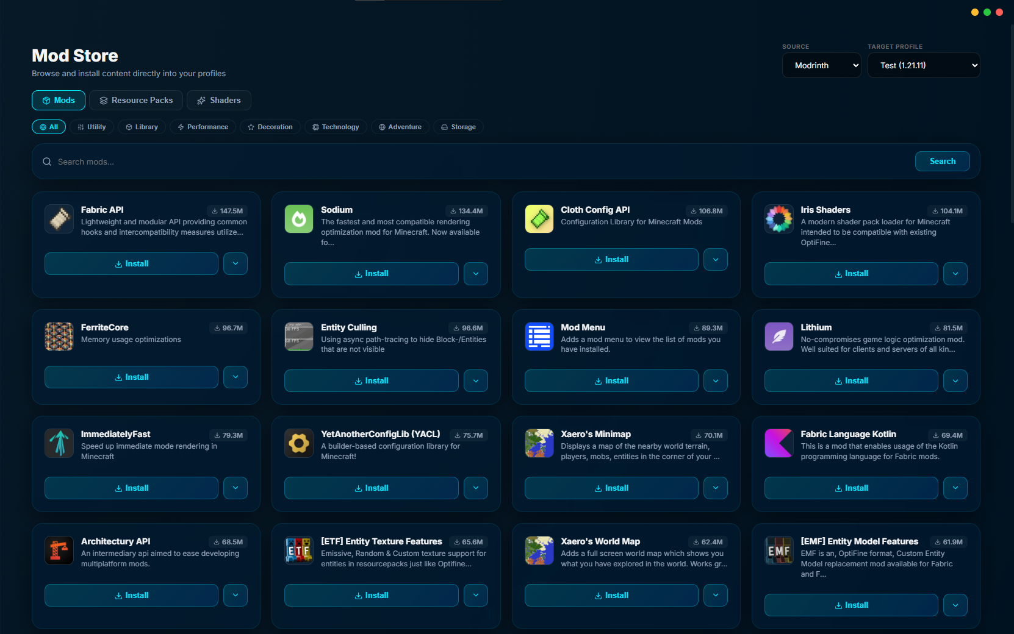Screen dimensions: 1014x634
Task: Open the Source dropdown showing Modrinth
Action: click(x=821, y=65)
